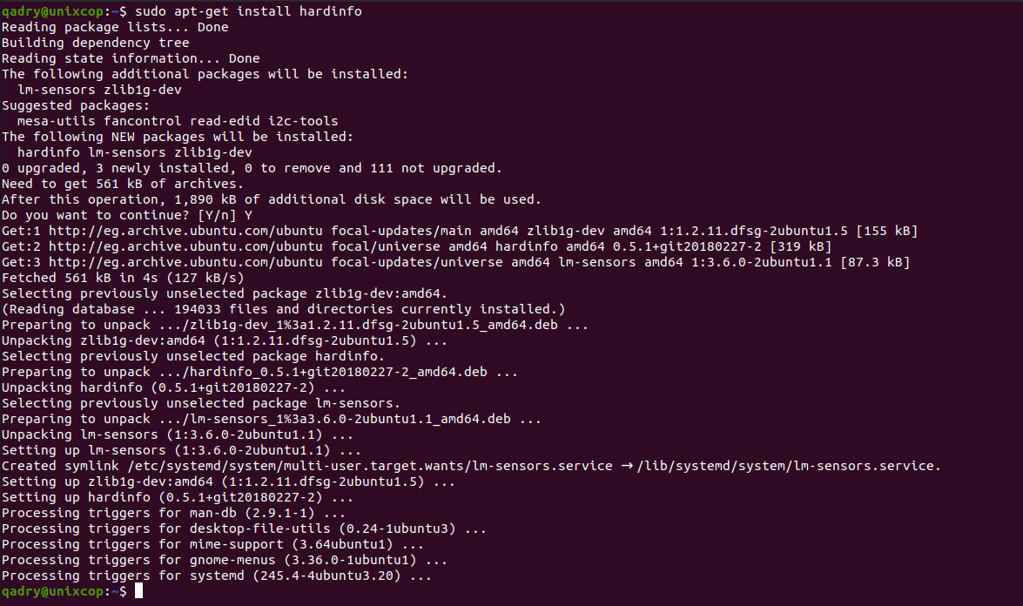Click the 'mesa-utils' suggested package name
The image size is (1023, 606).
56,121
